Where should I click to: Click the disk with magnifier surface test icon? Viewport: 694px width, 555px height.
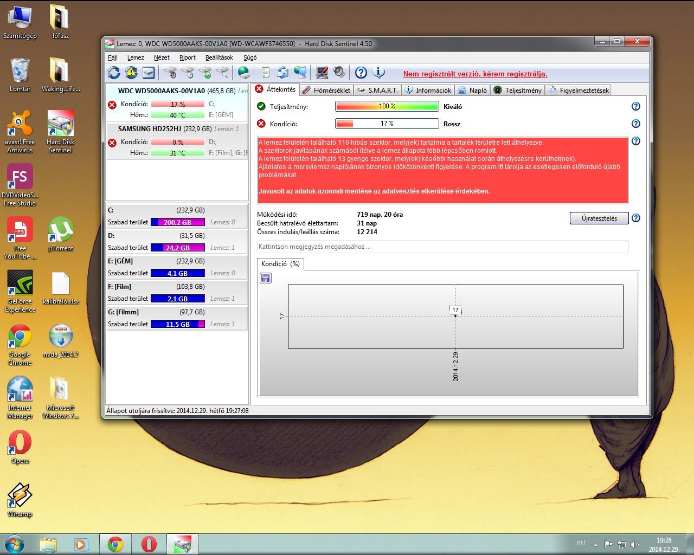pos(222,73)
